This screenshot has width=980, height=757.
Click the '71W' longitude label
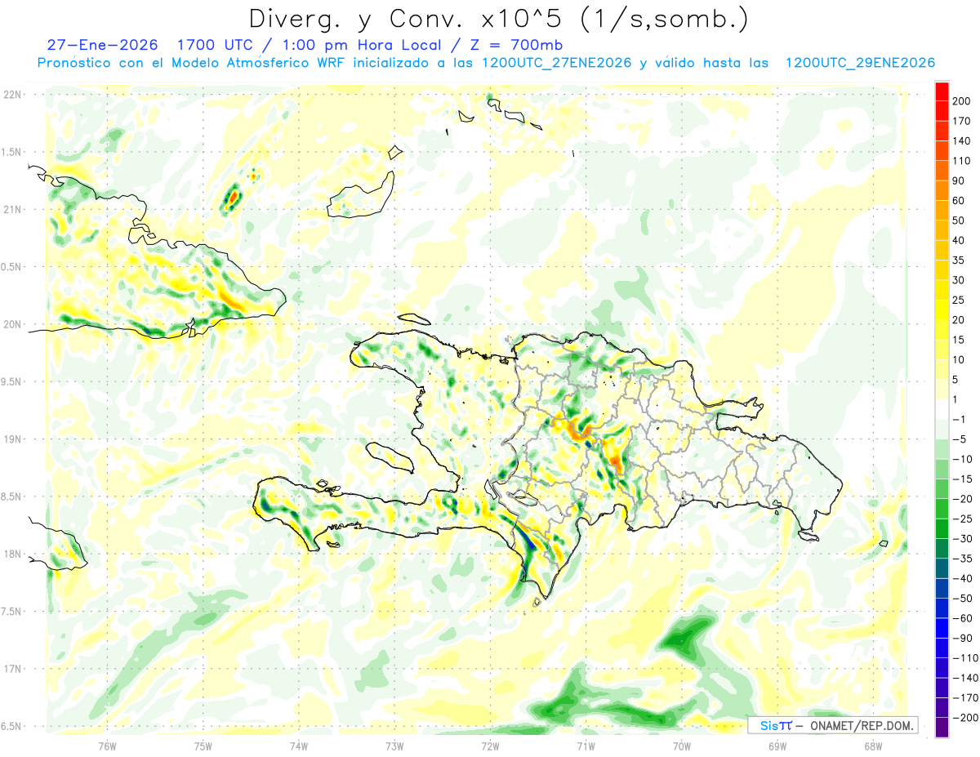pyautogui.click(x=586, y=746)
